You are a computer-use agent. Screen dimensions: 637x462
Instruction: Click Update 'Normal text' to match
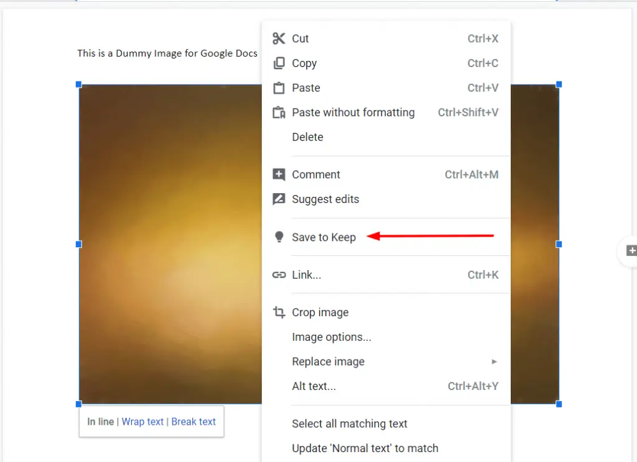pos(365,448)
